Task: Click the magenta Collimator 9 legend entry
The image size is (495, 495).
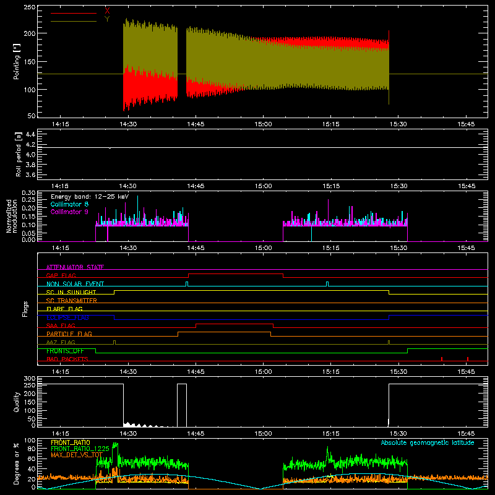Action: [69, 212]
